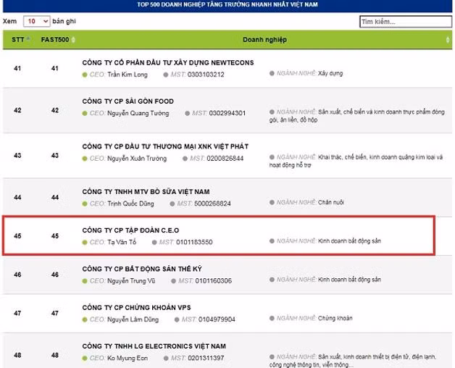Click the green CEO bullet in C.E.O row
The width and height of the screenshot is (455, 368).
[x=85, y=243]
